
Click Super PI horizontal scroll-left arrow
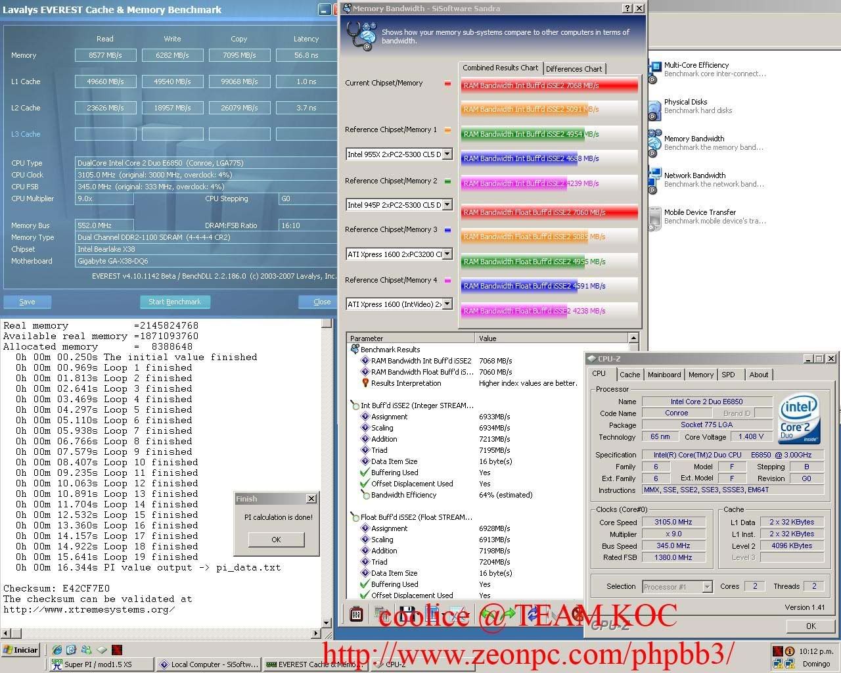(x=5, y=634)
